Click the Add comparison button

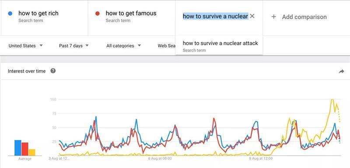[299, 17]
